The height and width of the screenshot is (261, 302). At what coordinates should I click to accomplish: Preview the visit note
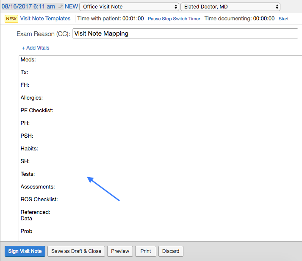[x=120, y=251]
